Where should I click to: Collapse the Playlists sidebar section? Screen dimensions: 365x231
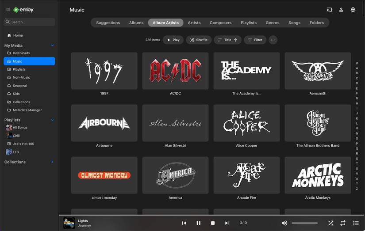52,120
